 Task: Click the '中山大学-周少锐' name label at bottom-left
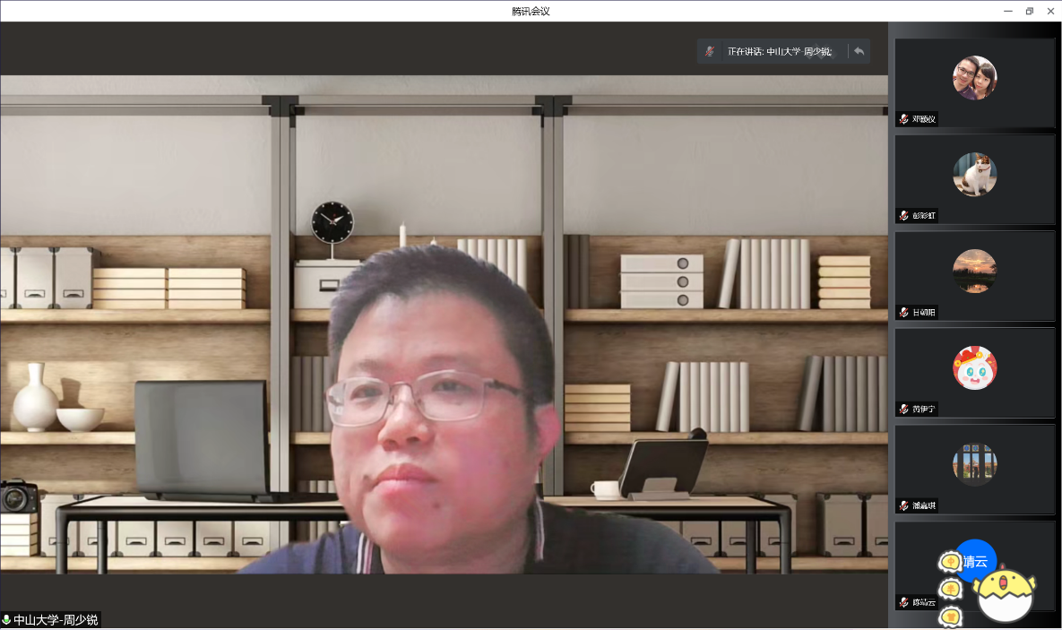(x=55, y=620)
